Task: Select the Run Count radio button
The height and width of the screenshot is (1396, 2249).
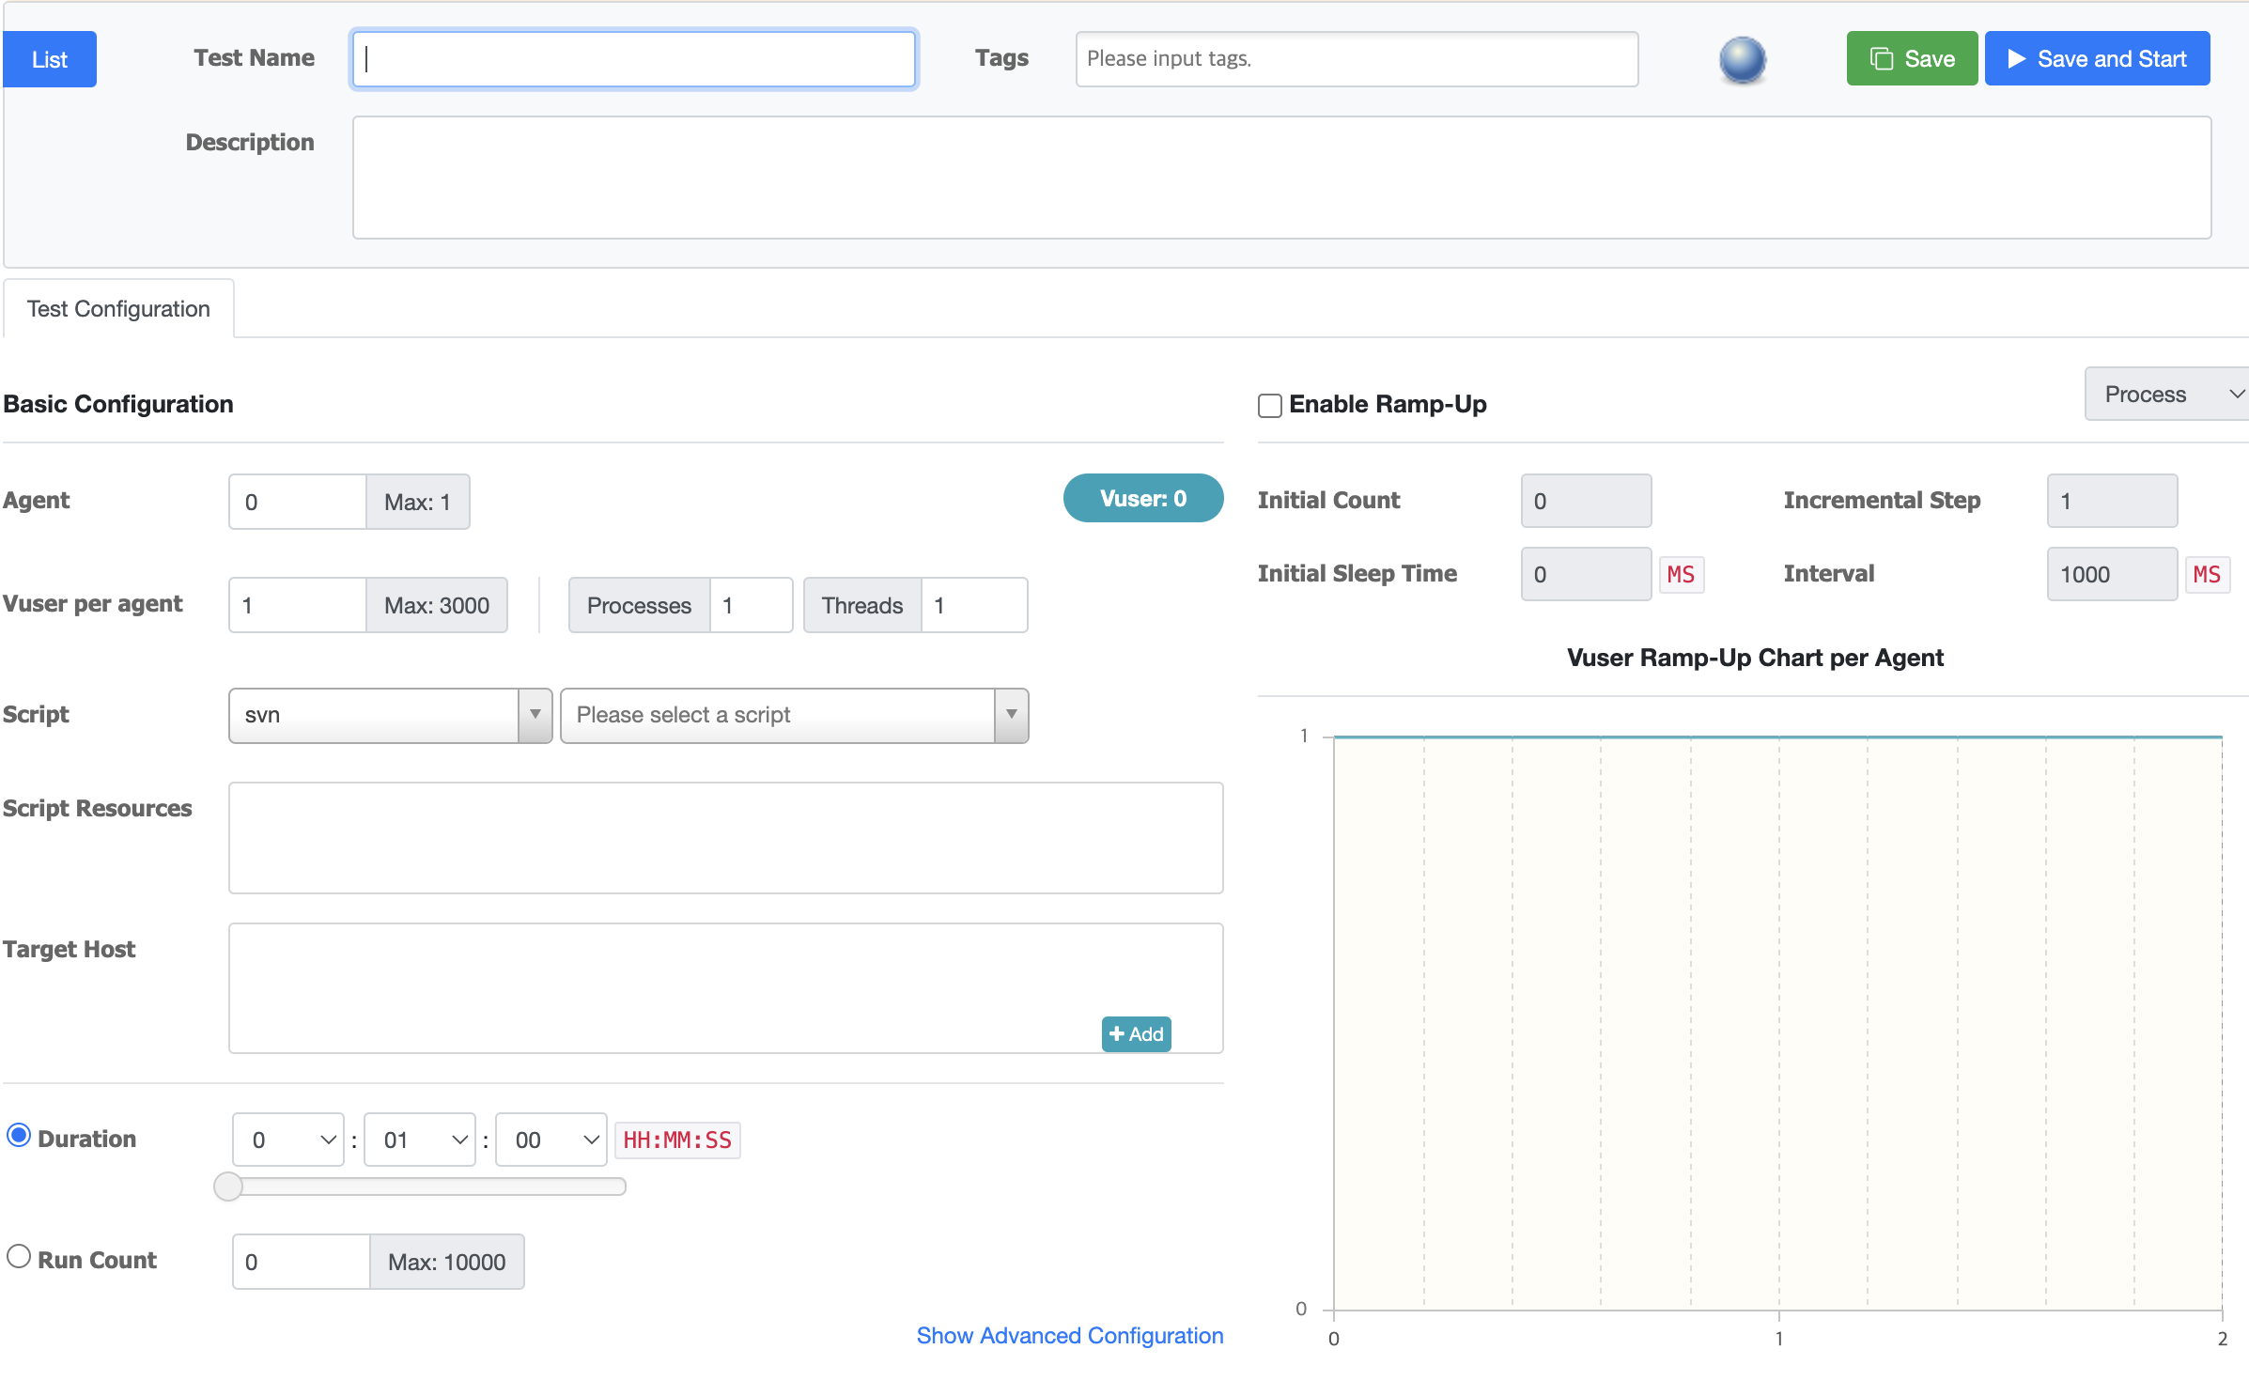Action: click(19, 1257)
